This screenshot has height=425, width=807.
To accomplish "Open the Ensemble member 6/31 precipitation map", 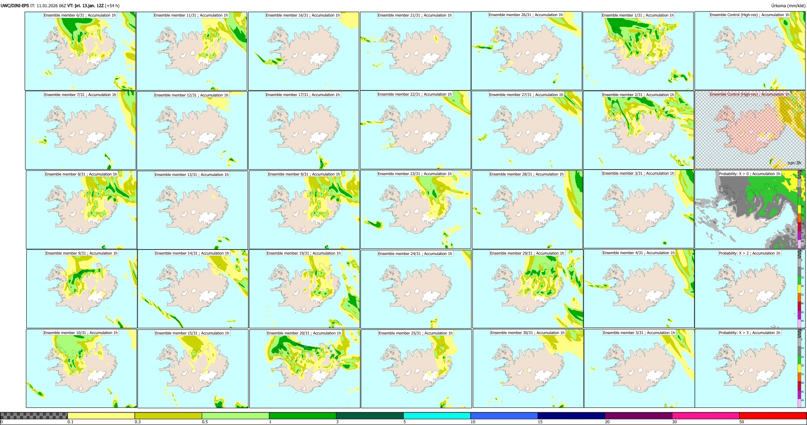I will 80,51.
